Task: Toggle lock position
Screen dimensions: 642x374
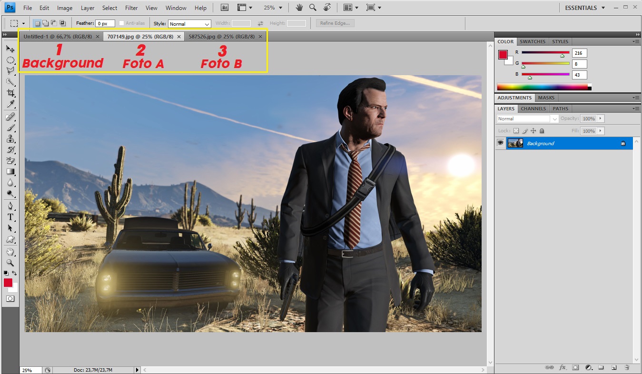Action: (533, 131)
